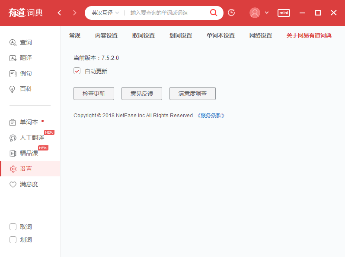This screenshot has width=345, height=257.
Task: Enable the 划词 checkbox
Action: tap(13, 240)
